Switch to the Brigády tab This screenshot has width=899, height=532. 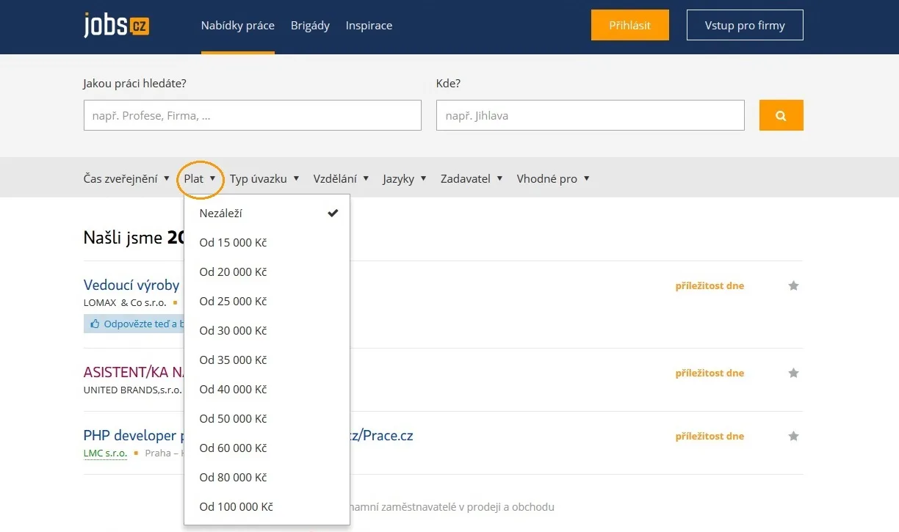tap(310, 25)
